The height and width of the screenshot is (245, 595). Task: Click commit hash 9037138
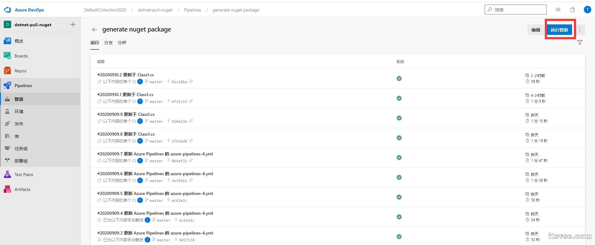pyautogui.click(x=187, y=240)
